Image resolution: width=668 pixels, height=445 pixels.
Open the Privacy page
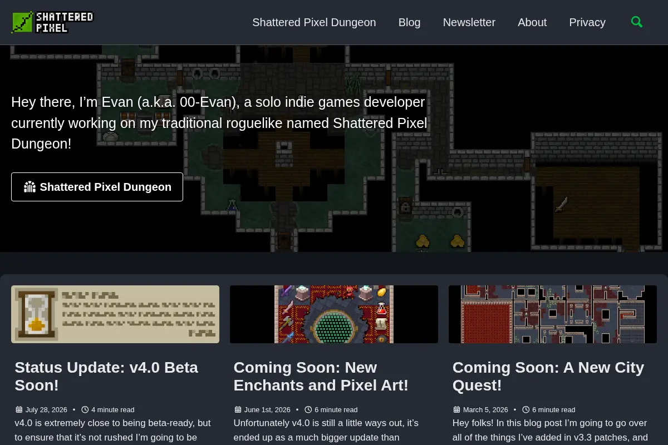click(x=587, y=22)
